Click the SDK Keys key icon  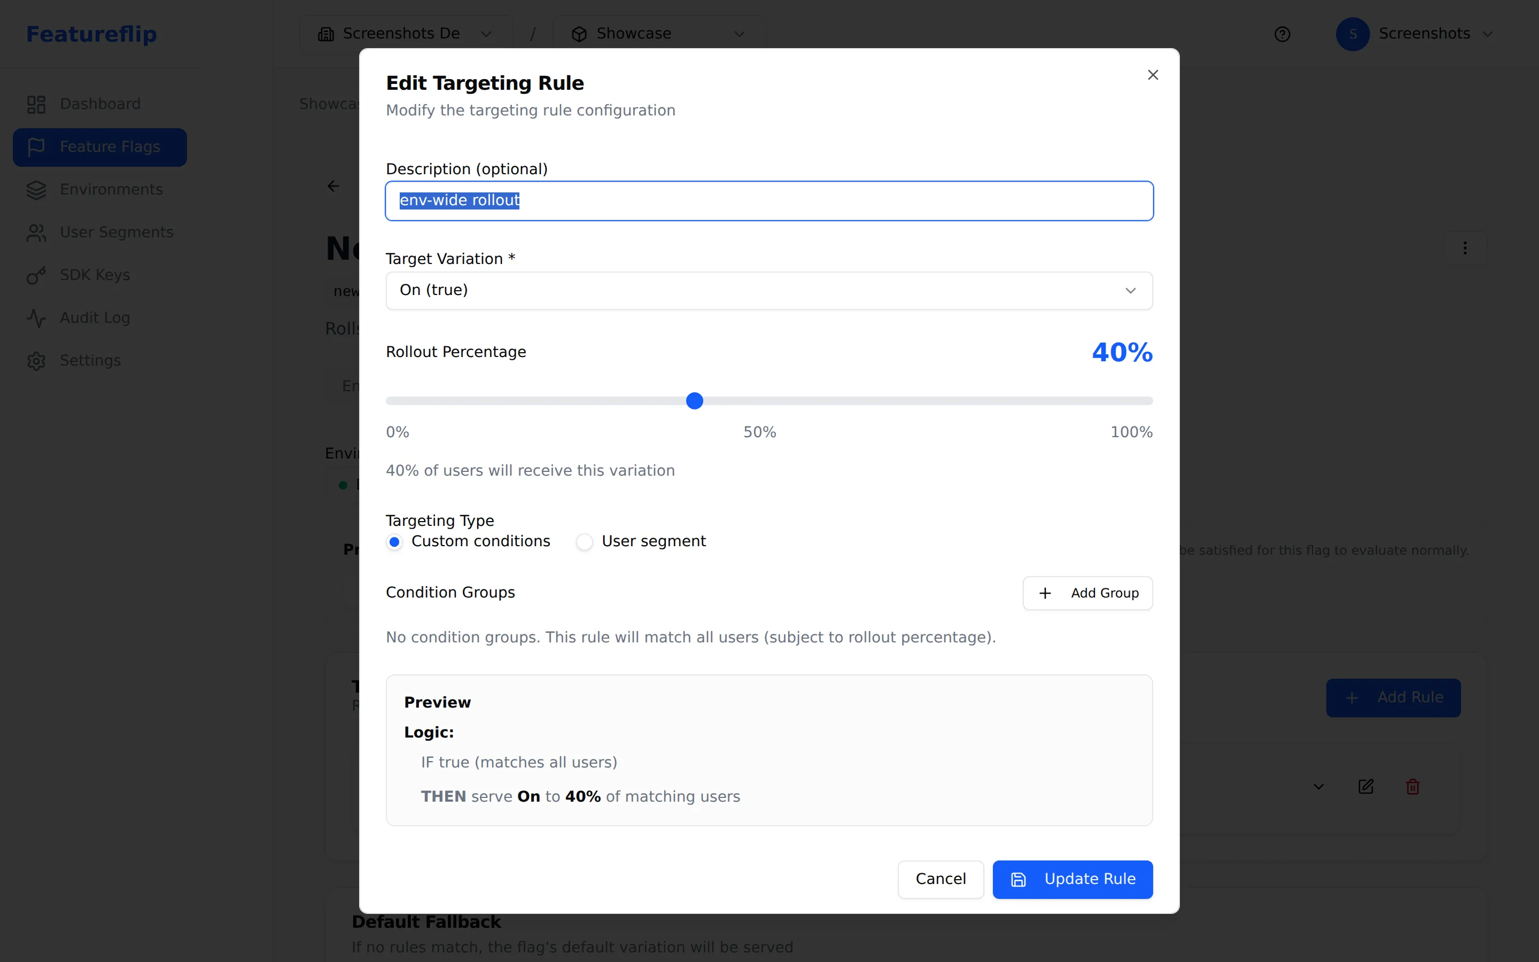tap(36, 275)
